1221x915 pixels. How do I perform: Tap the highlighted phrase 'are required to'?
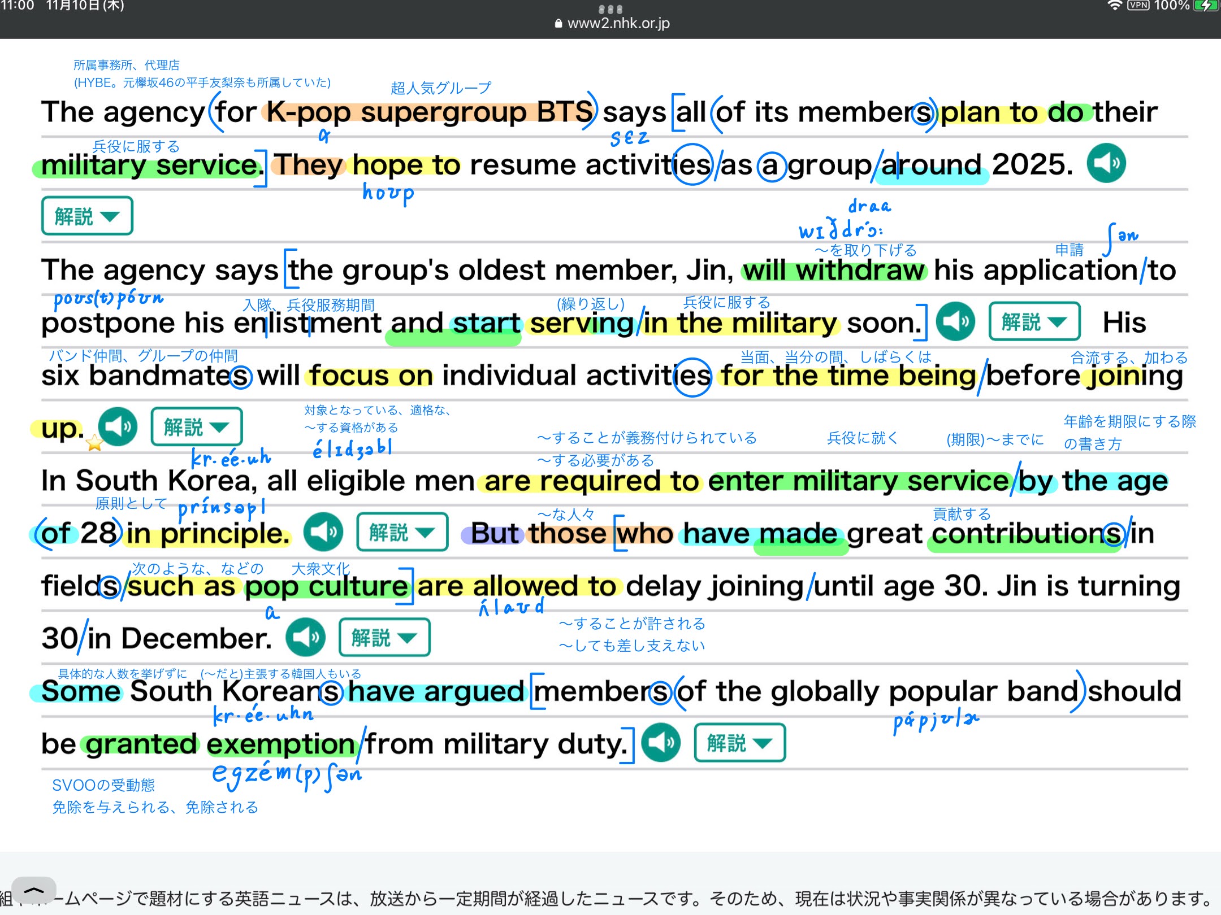pos(591,482)
